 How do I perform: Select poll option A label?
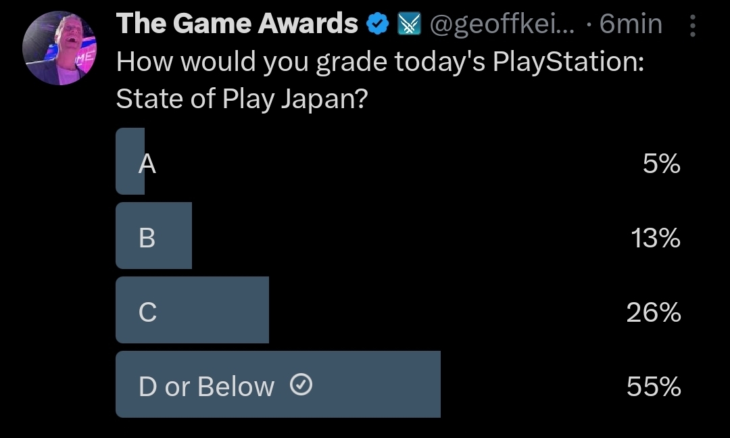pos(147,164)
